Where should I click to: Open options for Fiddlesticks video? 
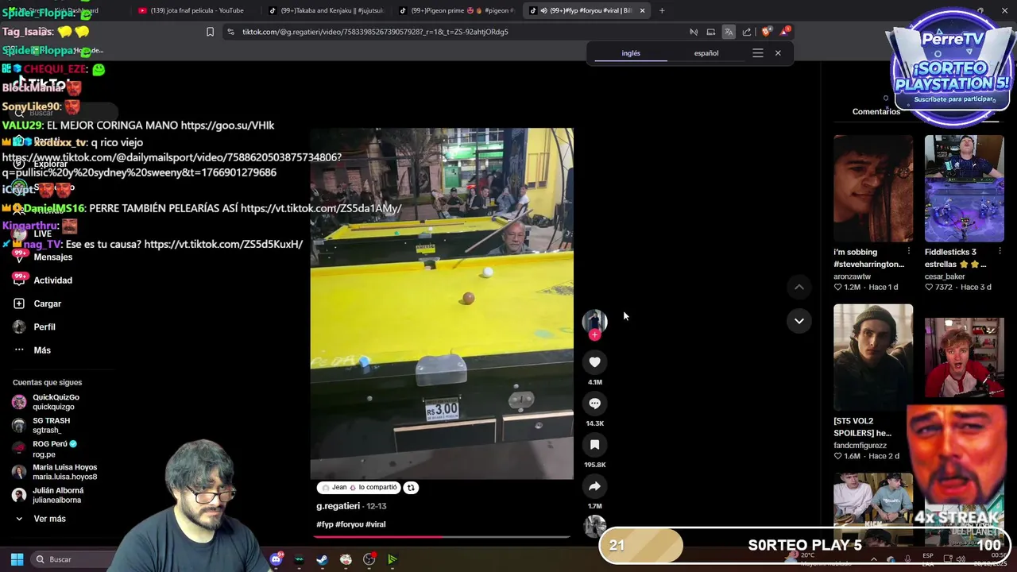point(1000,252)
